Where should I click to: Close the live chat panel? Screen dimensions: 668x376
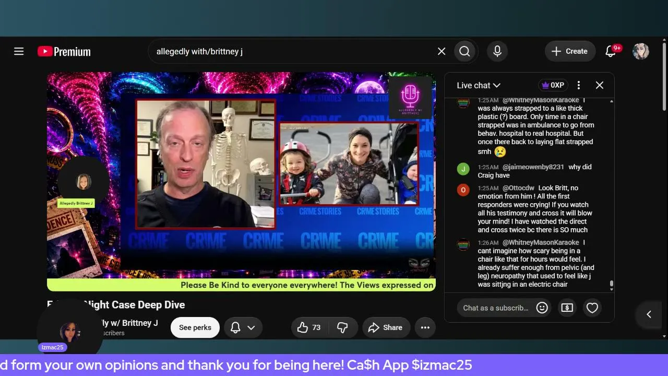click(x=600, y=85)
